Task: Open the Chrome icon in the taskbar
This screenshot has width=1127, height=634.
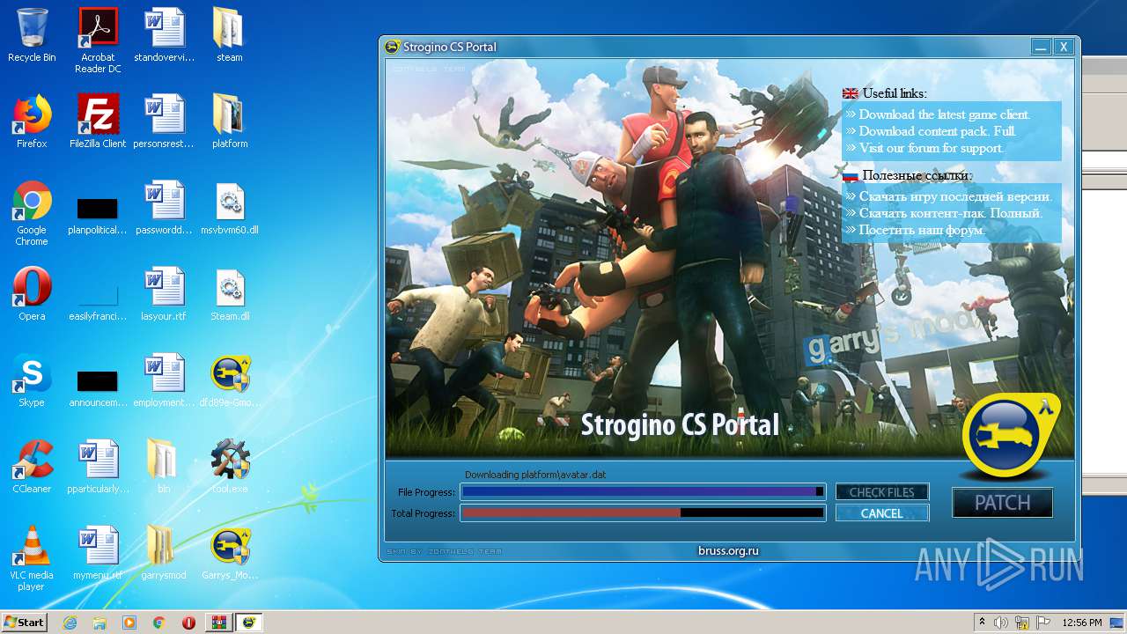Action: click(x=159, y=623)
